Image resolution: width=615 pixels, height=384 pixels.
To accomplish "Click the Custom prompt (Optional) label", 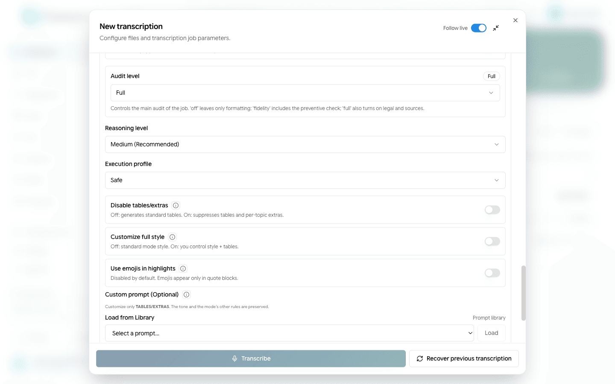I will tap(142, 295).
